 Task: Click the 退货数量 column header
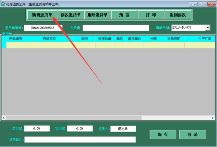pyautogui.click(x=104, y=39)
